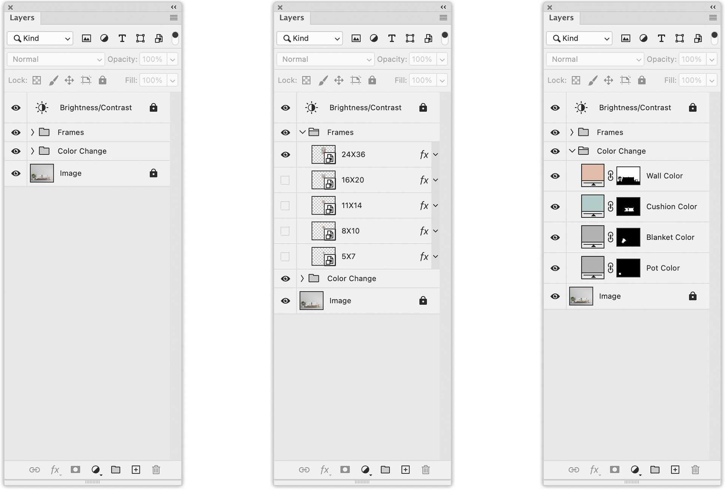This screenshot has height=491, width=725.
Task: Collapse right panel with double arrow button
Action: click(713, 7)
